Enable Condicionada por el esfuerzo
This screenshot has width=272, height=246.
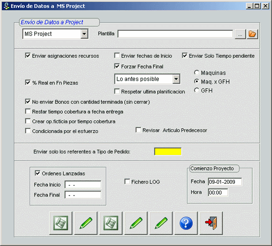point(28,131)
